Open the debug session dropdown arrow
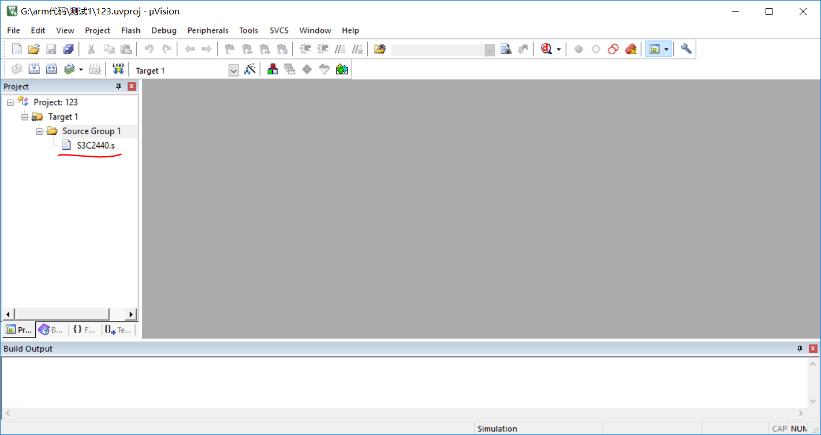The width and height of the screenshot is (821, 435). click(x=558, y=50)
